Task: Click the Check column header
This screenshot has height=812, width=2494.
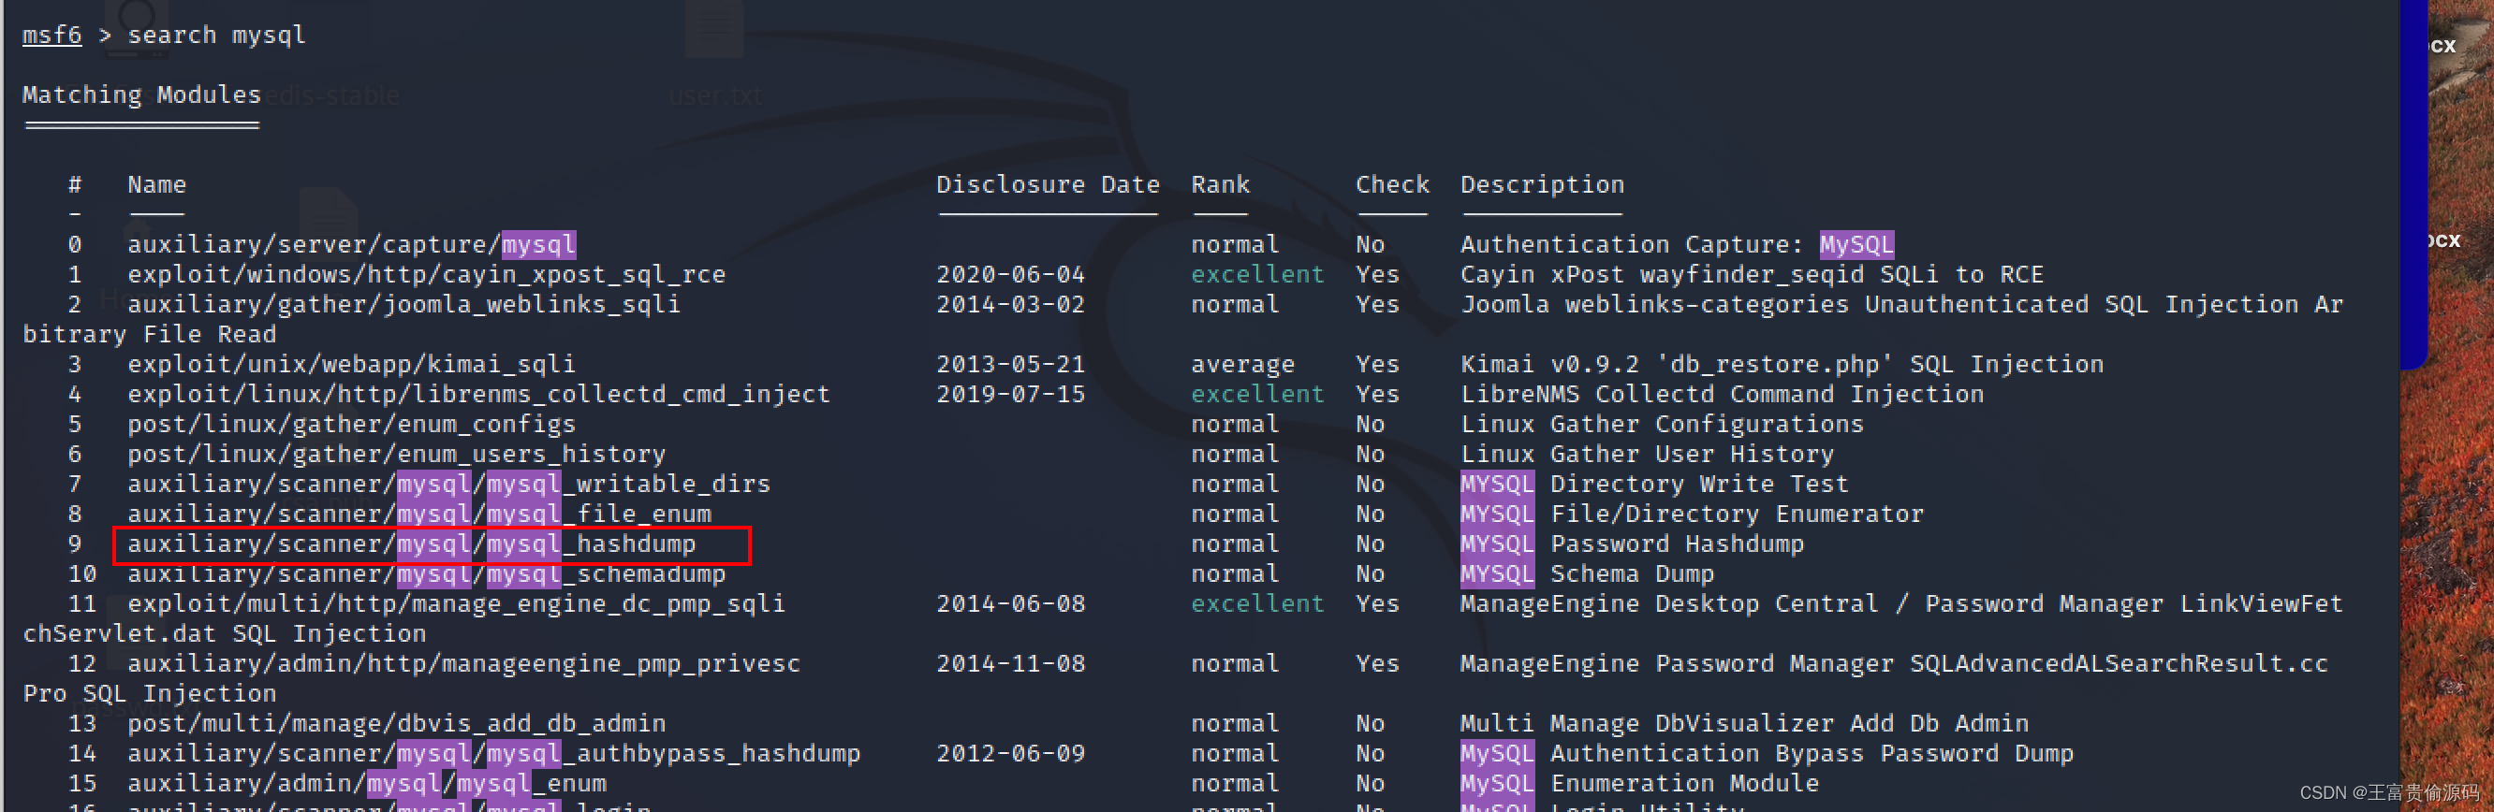Action: [1392, 185]
